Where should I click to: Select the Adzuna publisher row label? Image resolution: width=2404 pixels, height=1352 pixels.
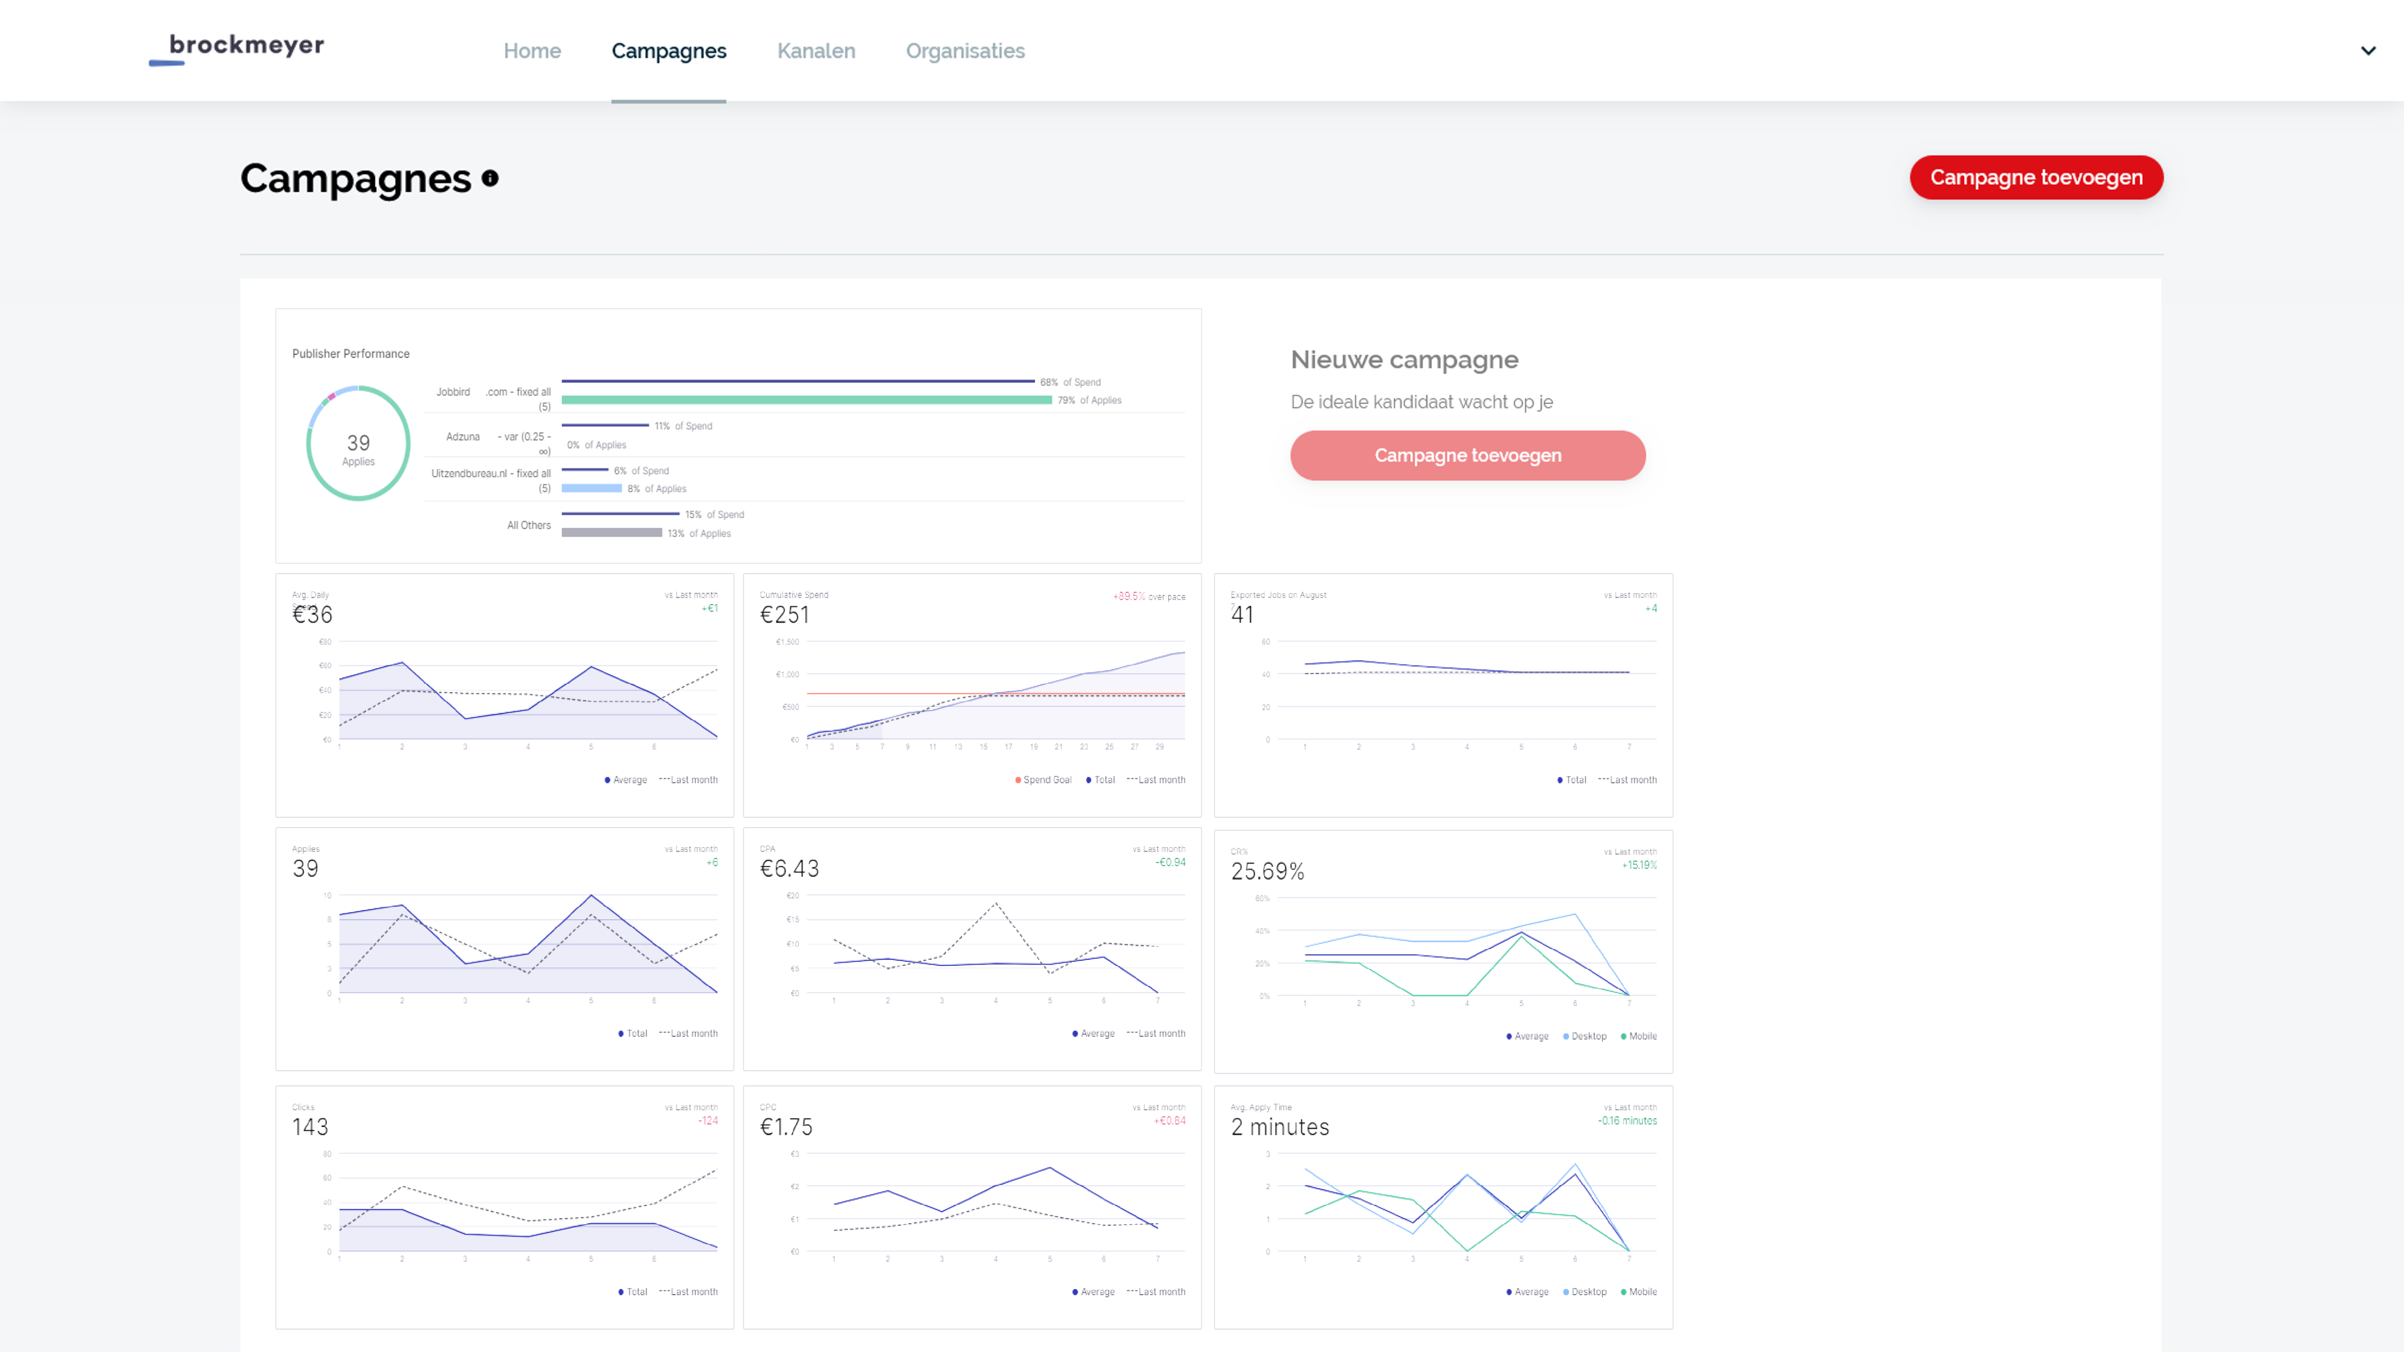497,443
